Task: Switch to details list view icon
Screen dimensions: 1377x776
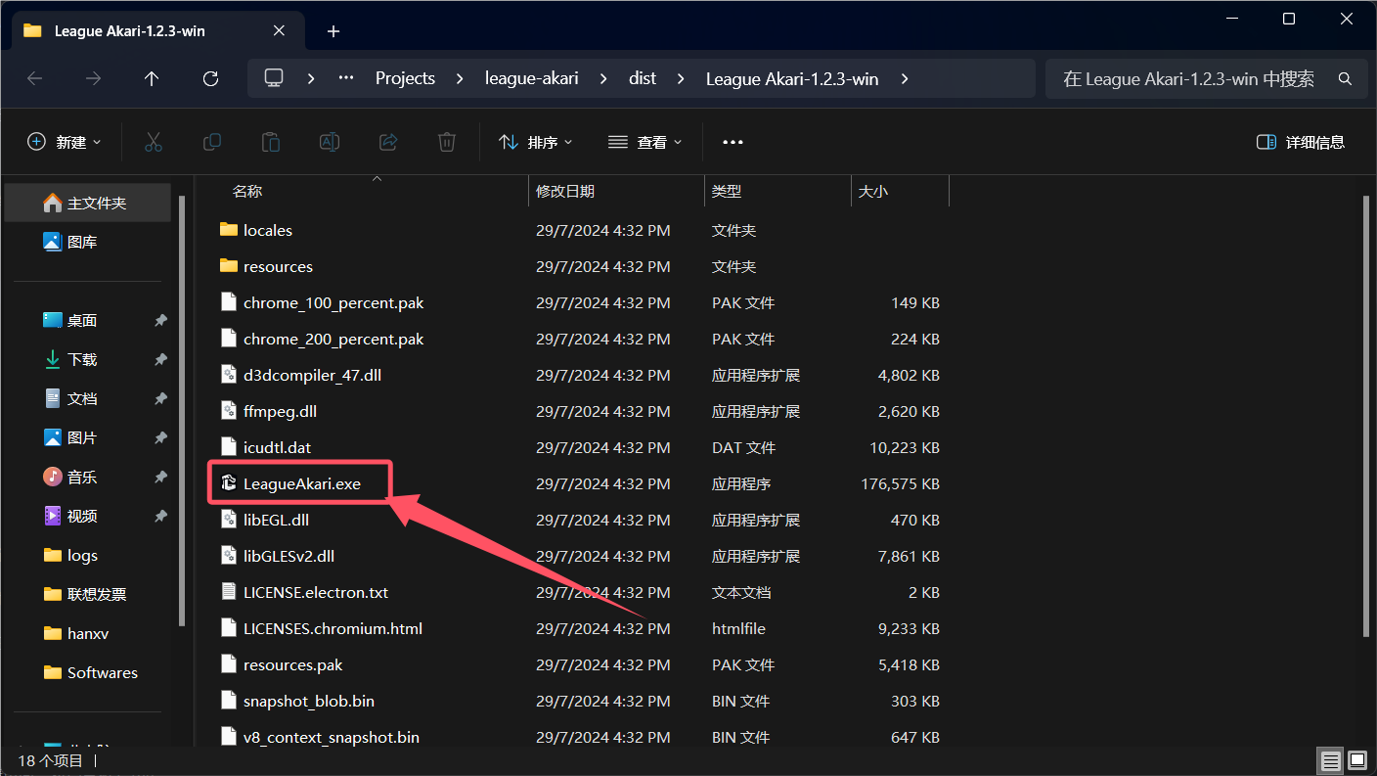Action: pyautogui.click(x=1330, y=760)
